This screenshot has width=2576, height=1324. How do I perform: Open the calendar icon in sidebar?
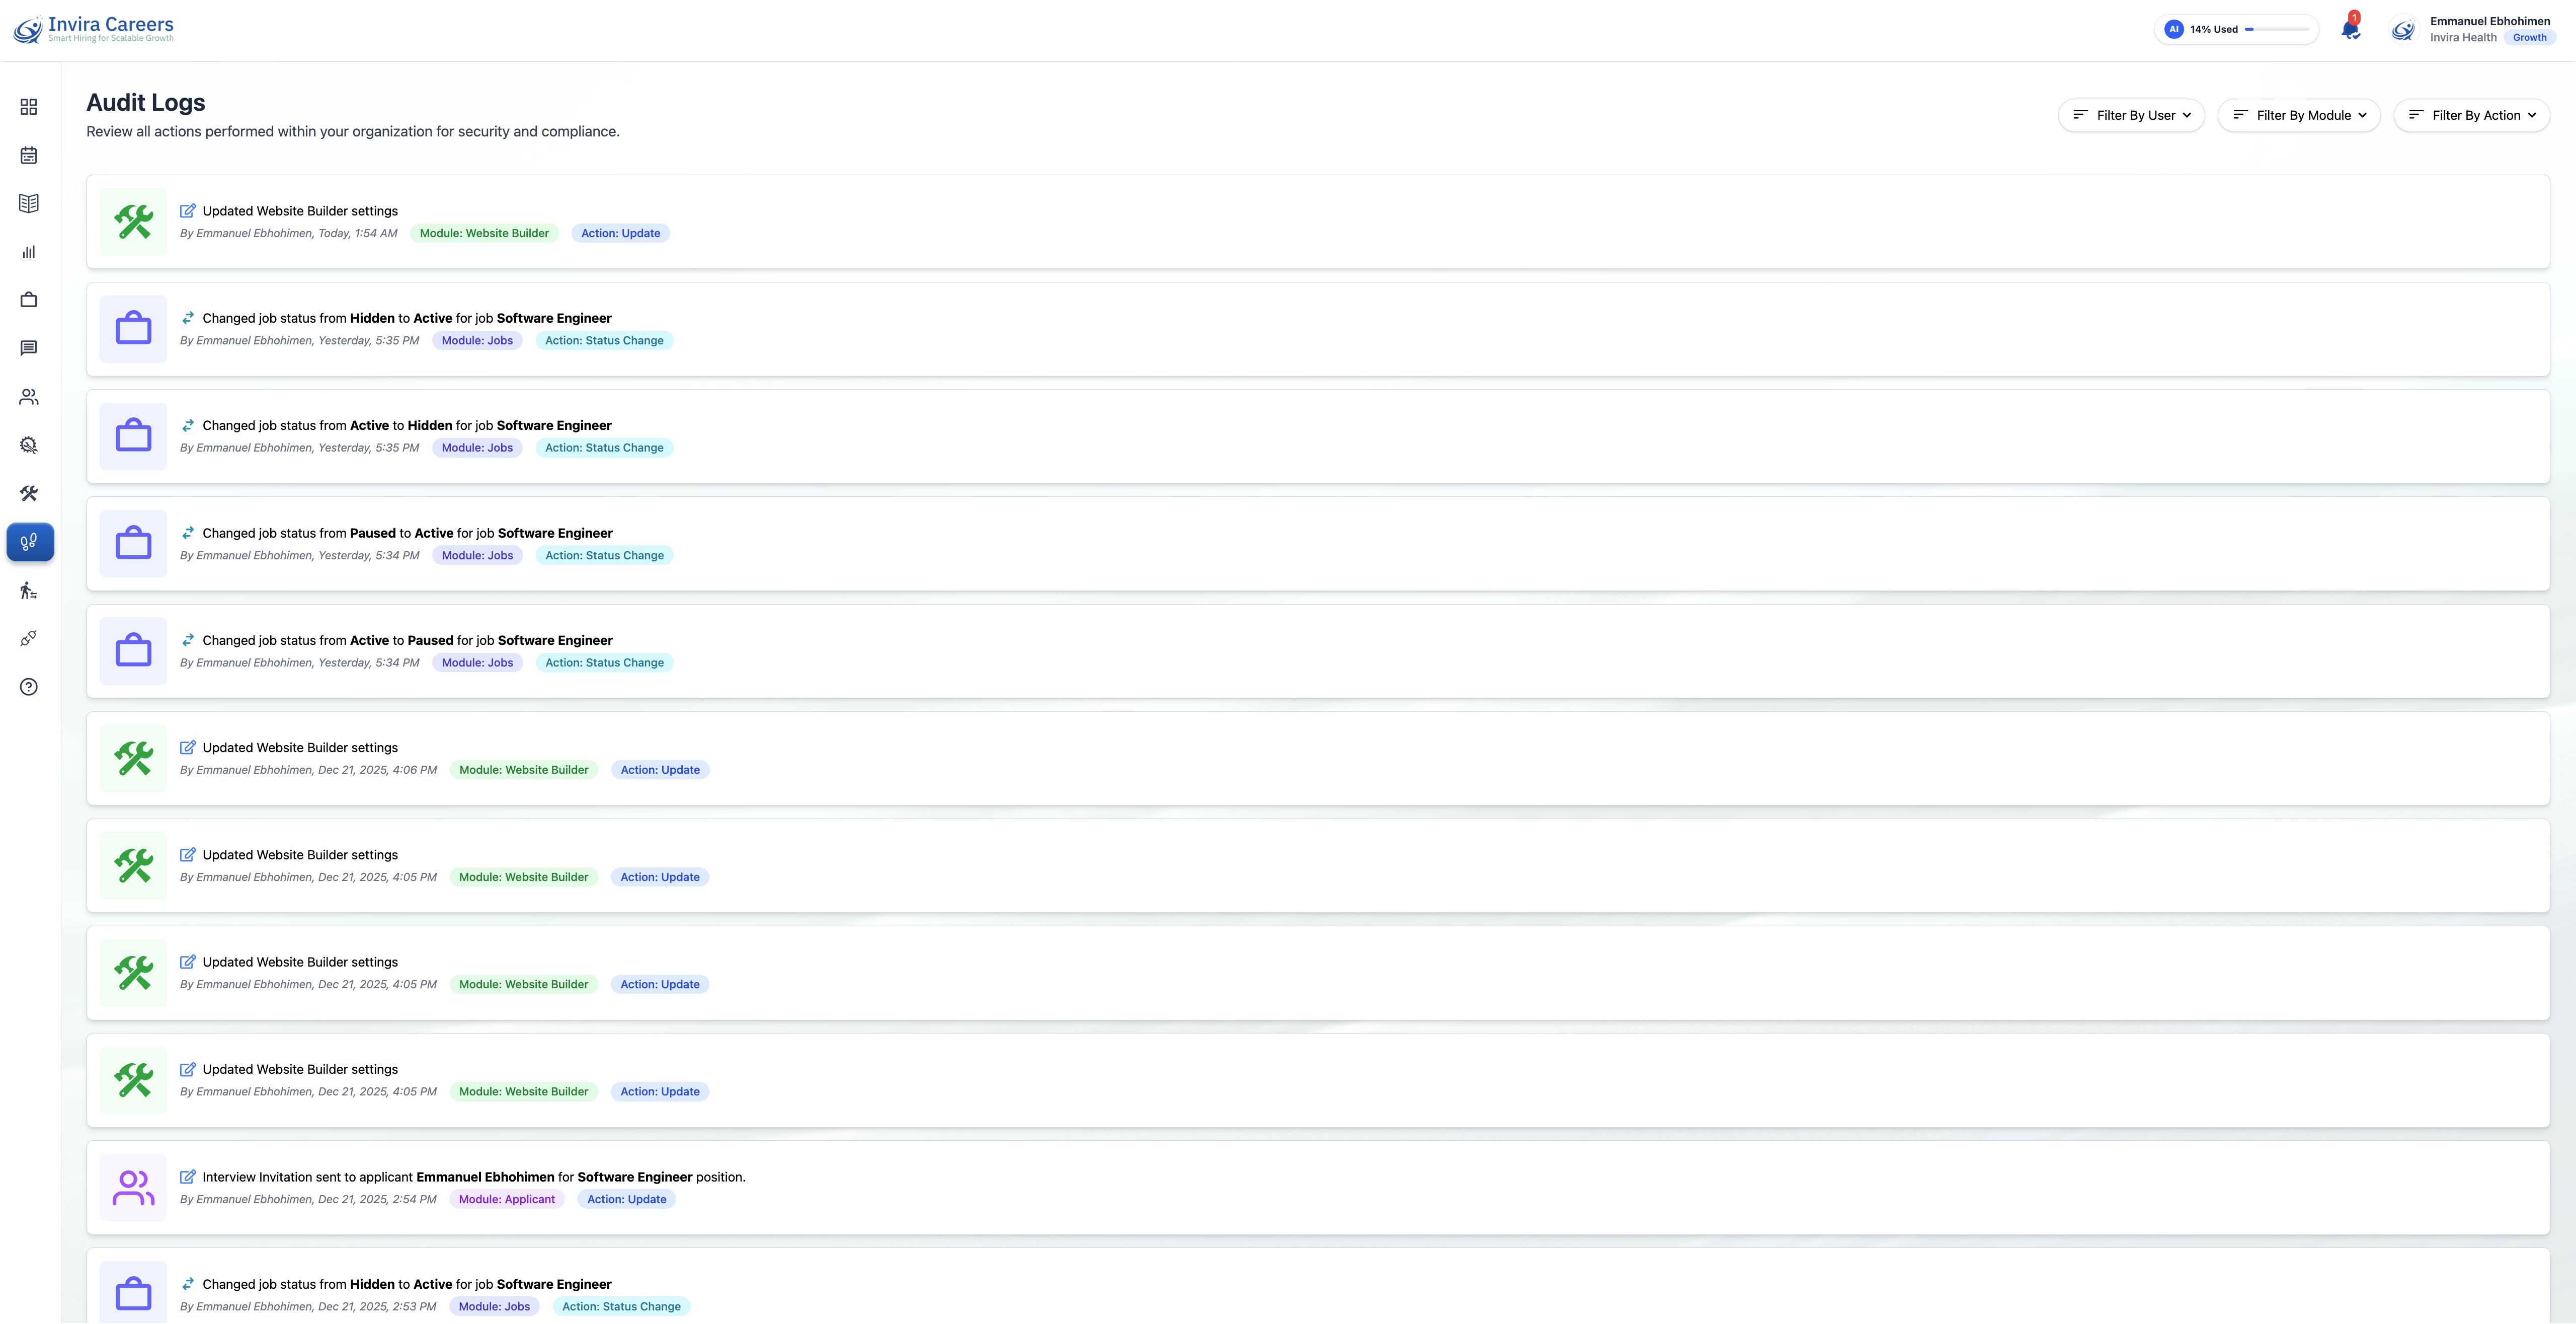[29, 155]
